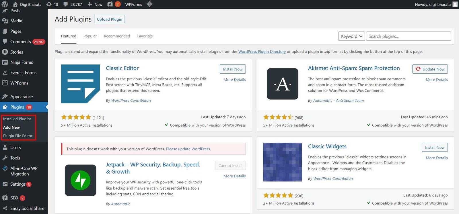
Task: Open the Classic Widgets title link
Action: point(327,146)
